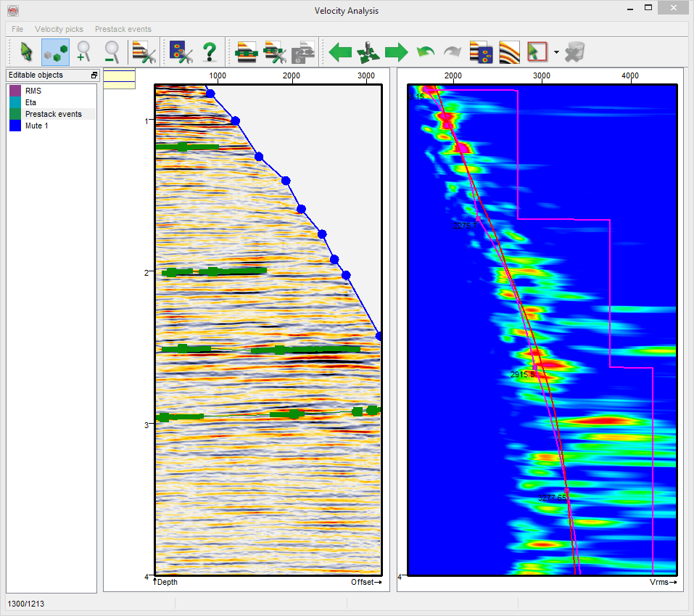694x616 pixels.
Task: Click the undo arrow icon
Action: click(x=424, y=52)
